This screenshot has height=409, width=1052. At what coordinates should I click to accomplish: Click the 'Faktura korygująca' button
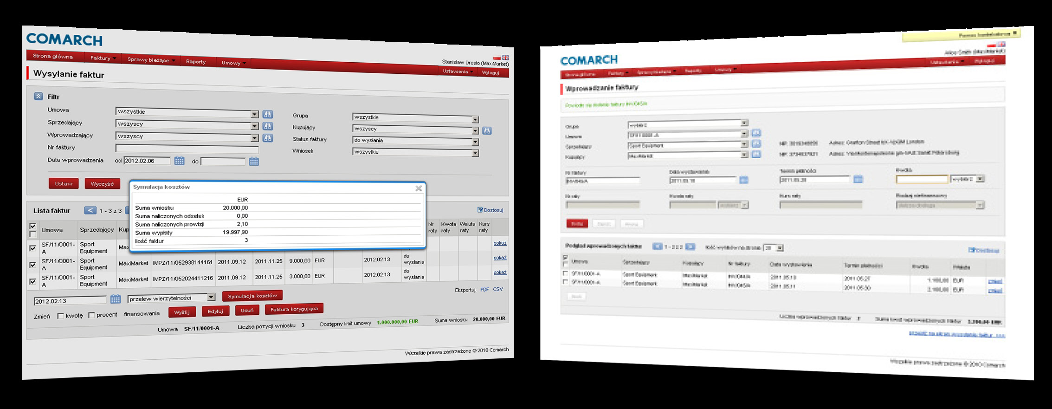tap(294, 309)
